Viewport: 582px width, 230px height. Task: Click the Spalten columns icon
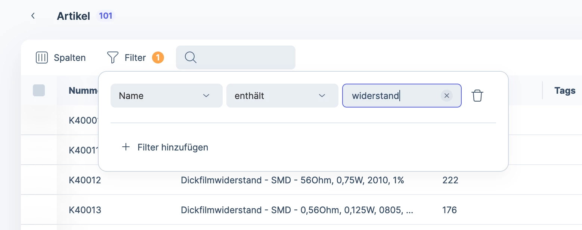click(42, 57)
